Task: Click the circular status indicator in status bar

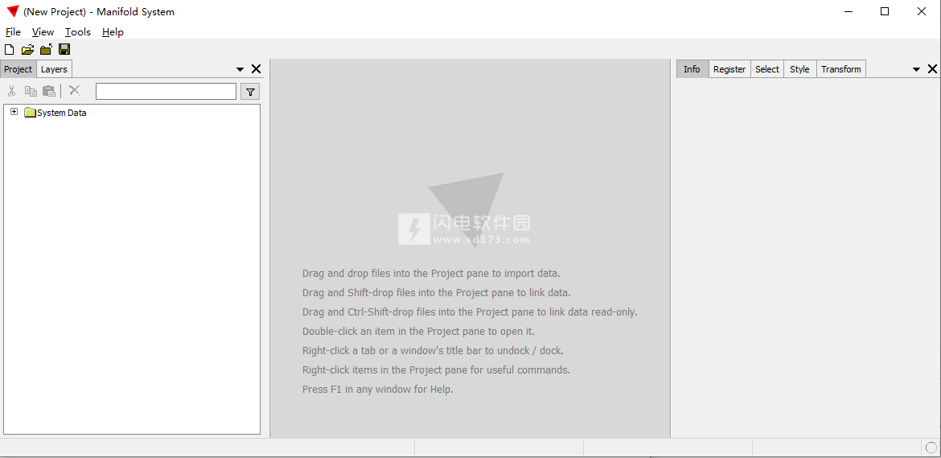Action: 931,448
